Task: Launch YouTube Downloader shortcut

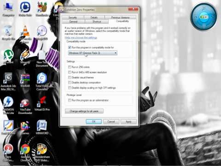Action: [x=25, y=107]
